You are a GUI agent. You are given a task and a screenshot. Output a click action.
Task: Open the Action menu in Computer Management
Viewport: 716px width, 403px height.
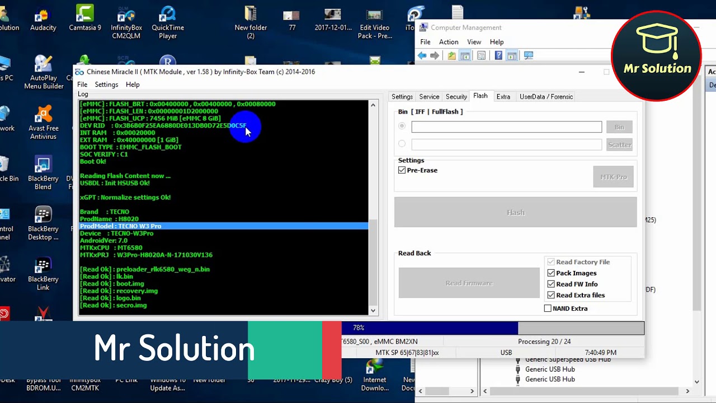pyautogui.click(x=449, y=42)
